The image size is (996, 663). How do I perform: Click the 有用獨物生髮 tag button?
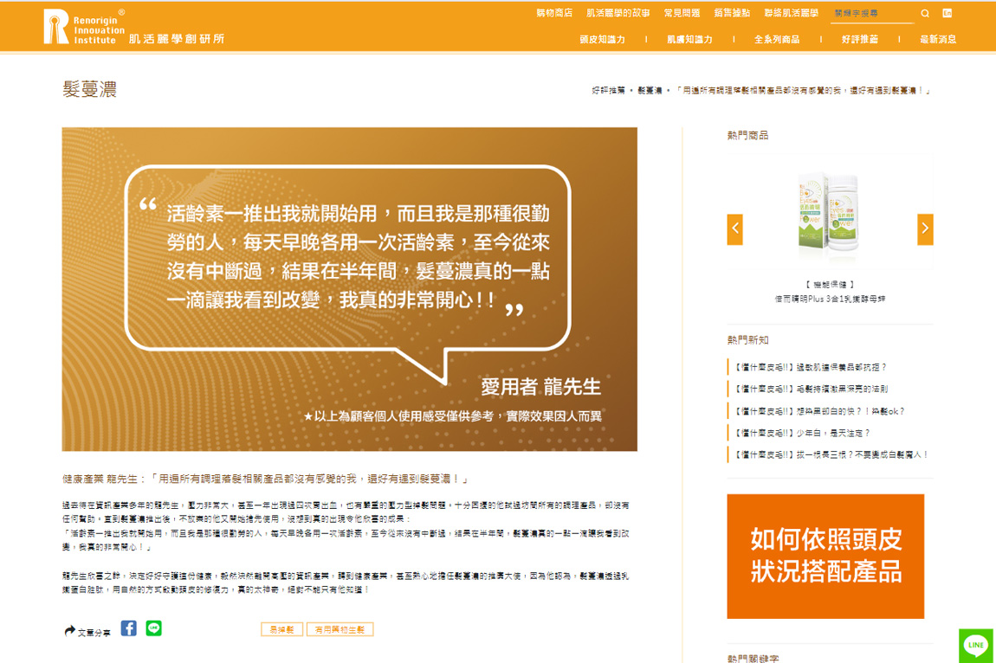340,630
